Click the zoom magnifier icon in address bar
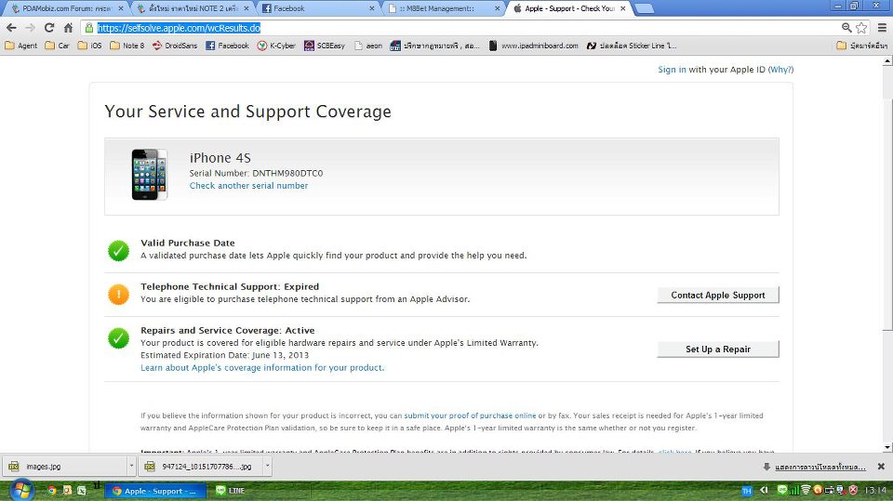 coord(846,27)
